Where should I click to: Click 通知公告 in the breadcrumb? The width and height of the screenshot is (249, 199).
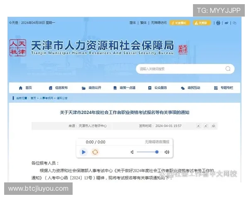point(62,98)
